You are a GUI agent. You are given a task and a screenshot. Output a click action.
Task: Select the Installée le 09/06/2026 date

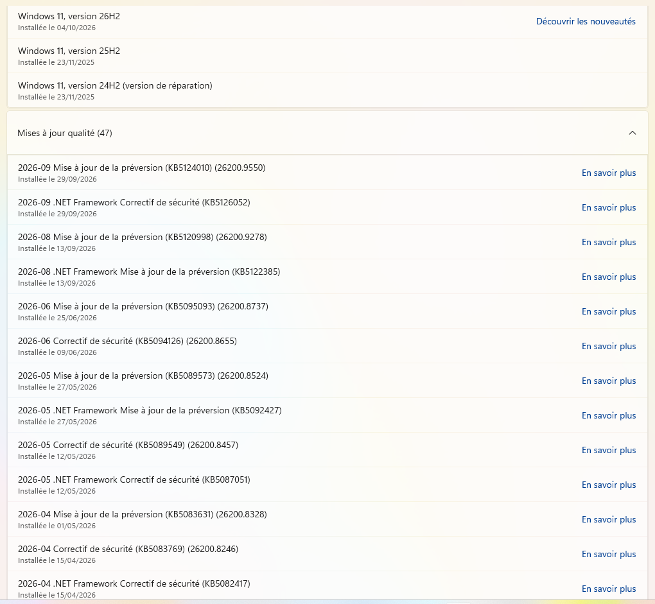click(x=57, y=353)
